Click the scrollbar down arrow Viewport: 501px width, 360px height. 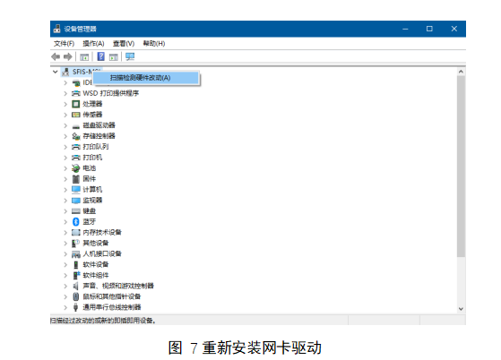461,309
